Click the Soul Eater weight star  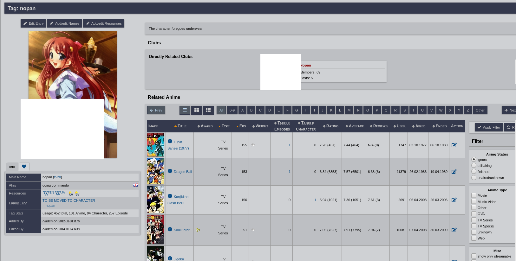click(x=253, y=230)
